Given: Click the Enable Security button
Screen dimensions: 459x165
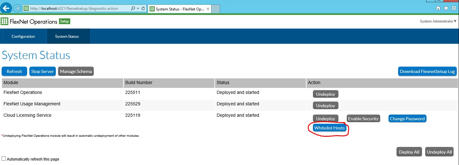Looking at the screenshot, I should coord(363,118).
